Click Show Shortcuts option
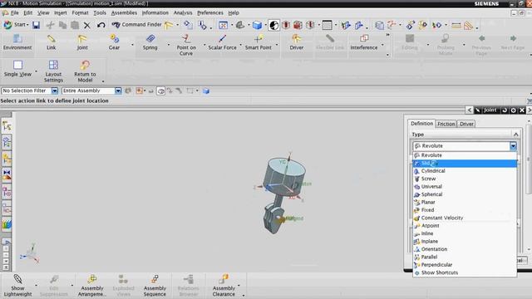 [x=465, y=272]
